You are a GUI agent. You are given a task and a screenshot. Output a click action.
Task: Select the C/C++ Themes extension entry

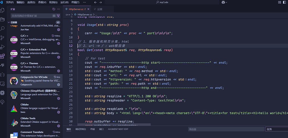pos(35,67)
